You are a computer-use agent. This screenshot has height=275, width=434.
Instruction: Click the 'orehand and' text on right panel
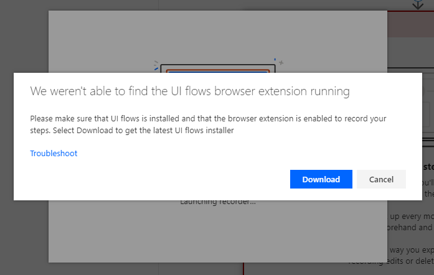(x=410, y=227)
